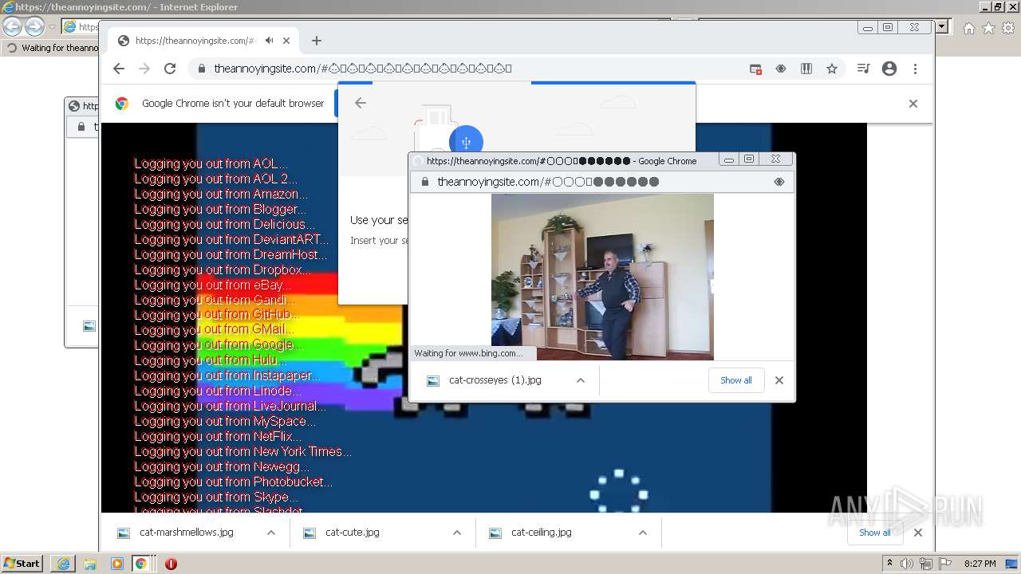Dismiss the default browser infobar
Screen dimensions: 1021x574
tap(913, 104)
